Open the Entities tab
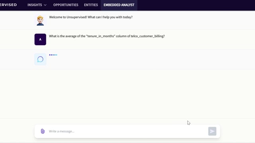The height and width of the screenshot is (143, 255). pyautogui.click(x=91, y=5)
